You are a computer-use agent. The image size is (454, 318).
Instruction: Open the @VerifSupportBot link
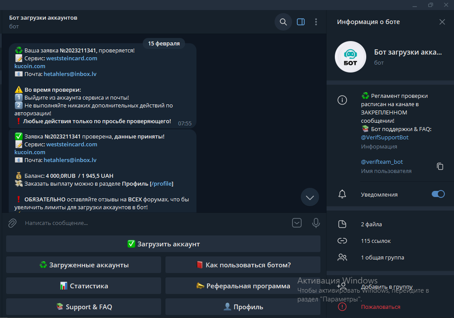(x=385, y=137)
